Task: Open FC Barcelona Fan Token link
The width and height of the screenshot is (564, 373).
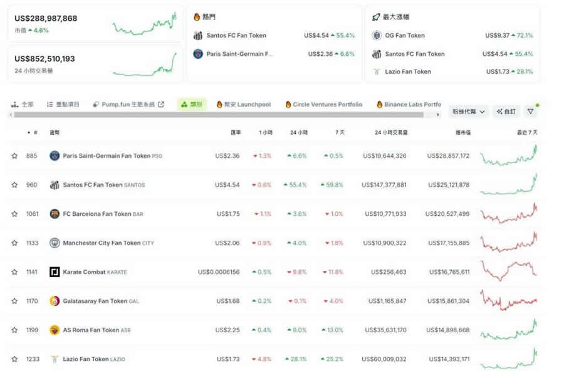Action: pyautogui.click(x=103, y=214)
